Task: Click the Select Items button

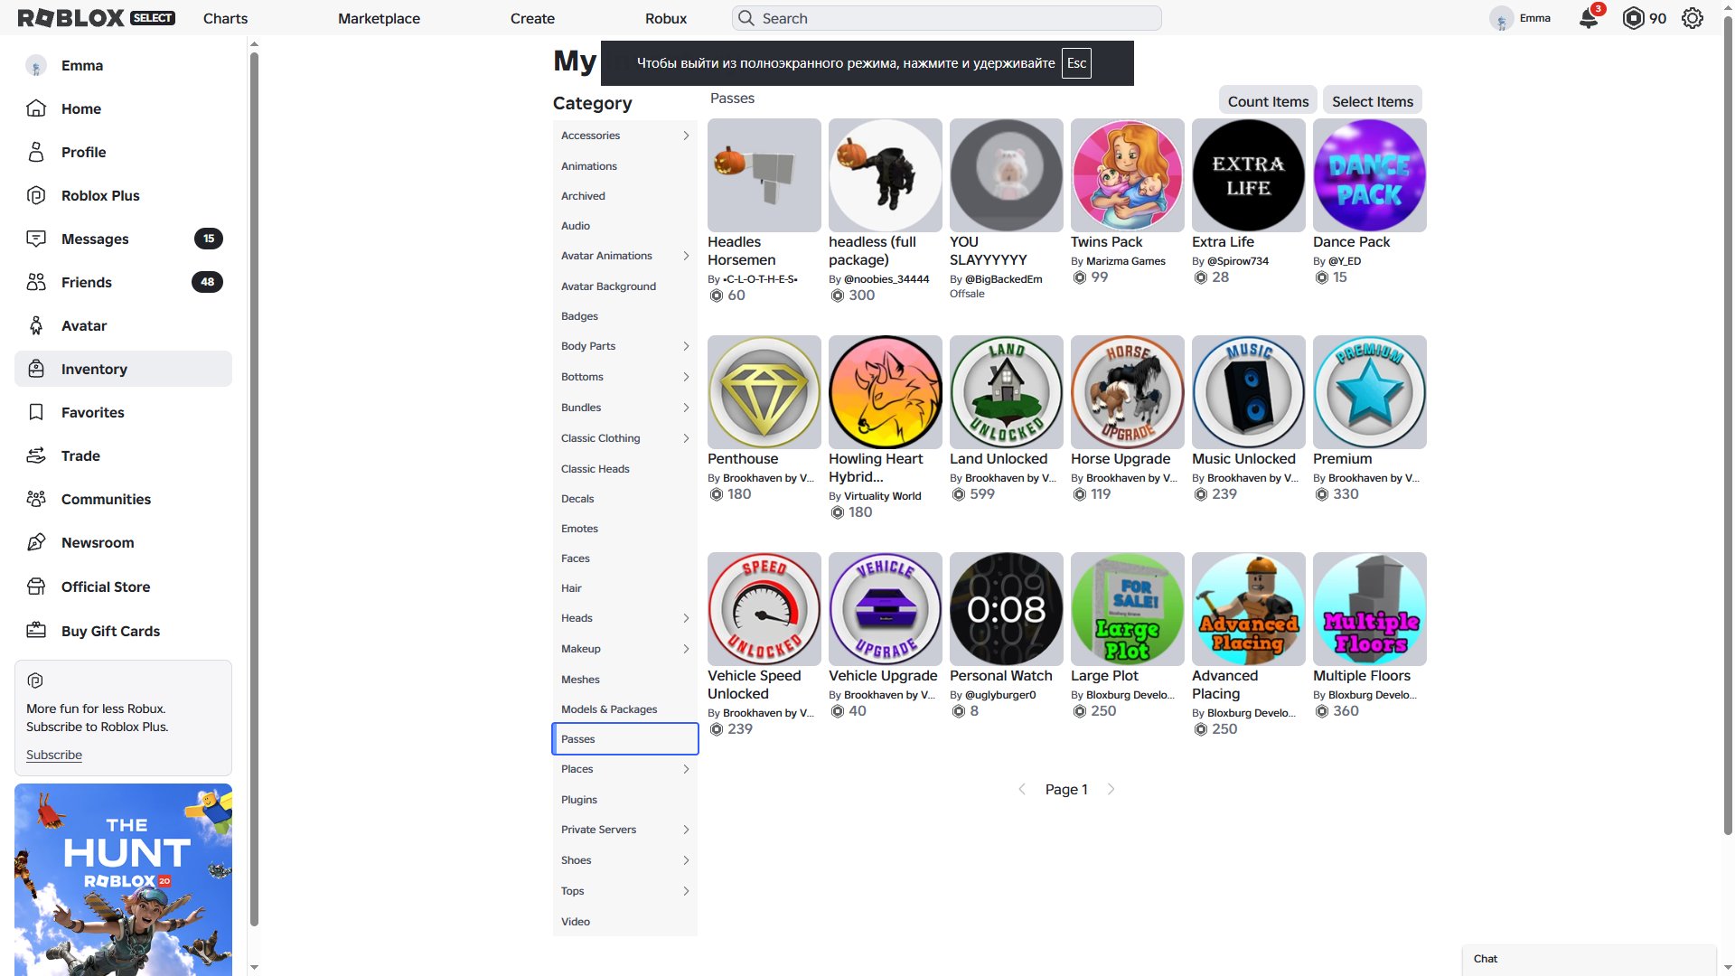Action: coord(1372,101)
